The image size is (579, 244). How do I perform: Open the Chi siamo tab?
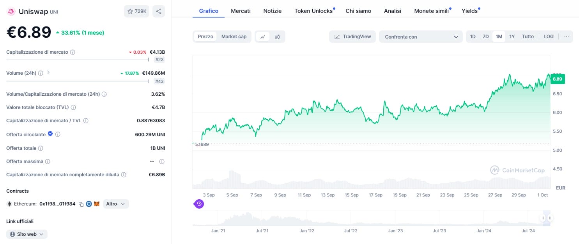tap(358, 11)
